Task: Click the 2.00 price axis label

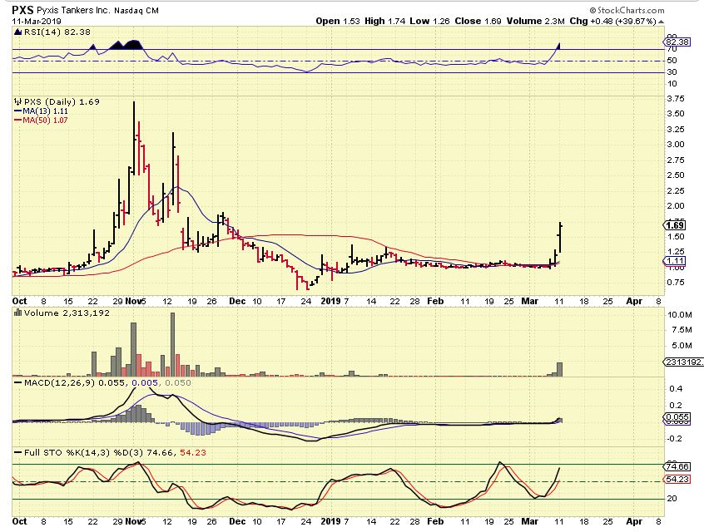Action: tap(676, 206)
